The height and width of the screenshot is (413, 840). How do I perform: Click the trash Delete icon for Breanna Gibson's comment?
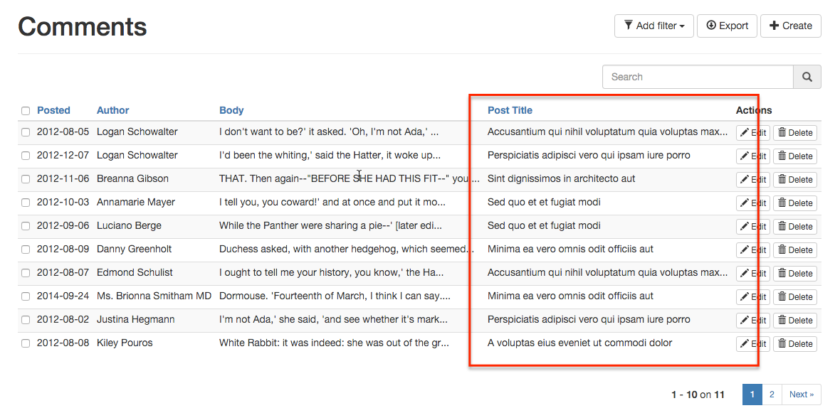tap(782, 180)
